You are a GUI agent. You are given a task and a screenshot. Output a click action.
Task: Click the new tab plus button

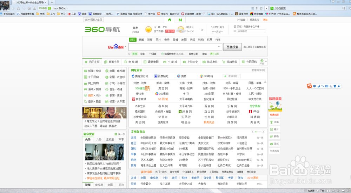[52, 2]
